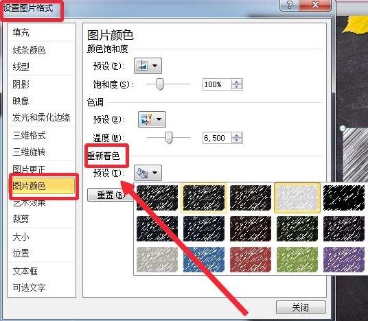Decrease temperature with the spinner down arrow

click(x=237, y=140)
